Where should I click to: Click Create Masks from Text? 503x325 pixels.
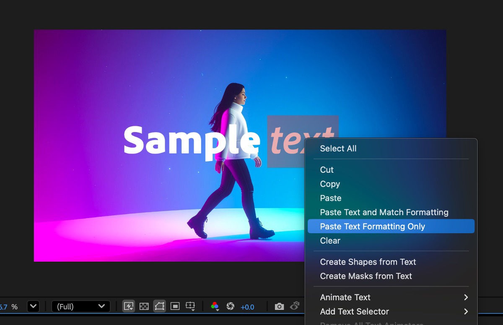(366, 276)
